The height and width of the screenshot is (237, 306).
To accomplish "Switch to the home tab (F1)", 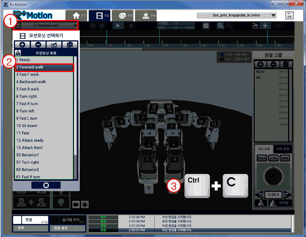I will click(76, 15).
